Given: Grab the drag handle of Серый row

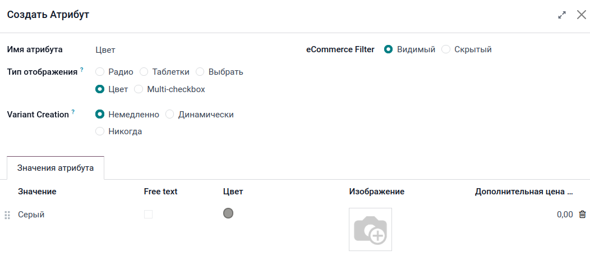Looking at the screenshot, I should point(7,215).
